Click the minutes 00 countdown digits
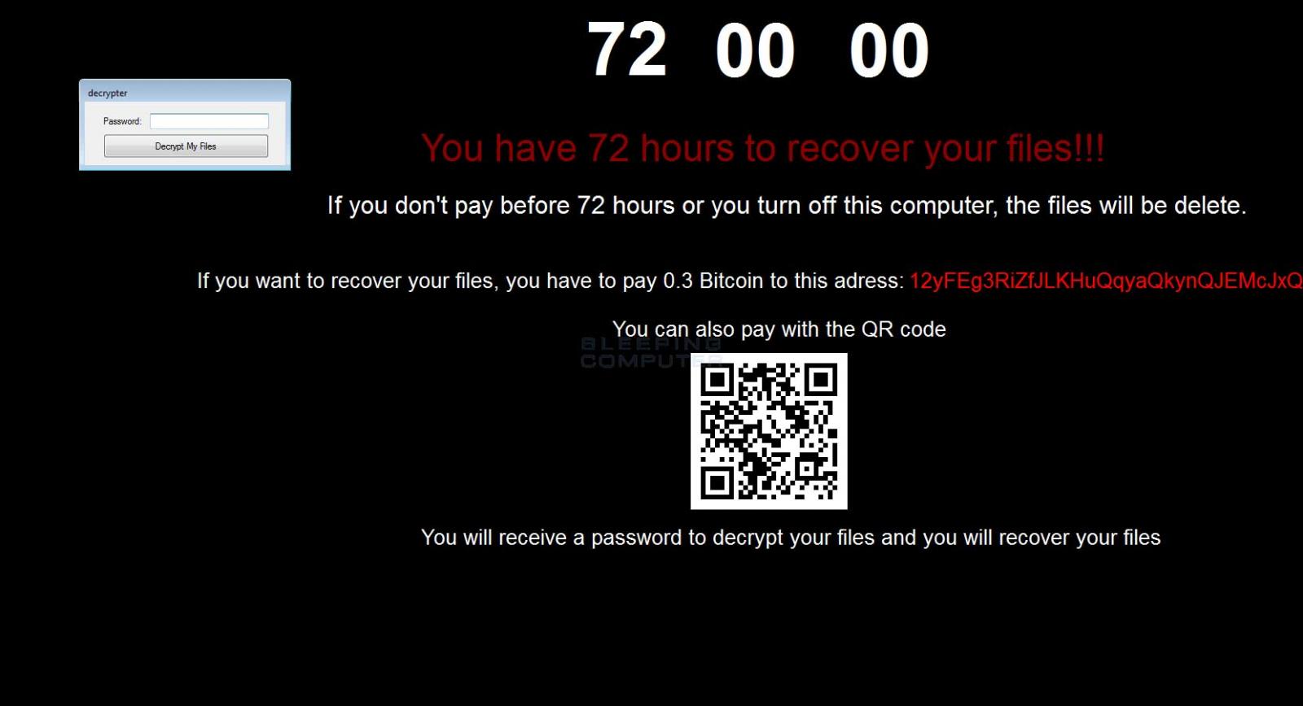The width and height of the screenshot is (1303, 706). click(755, 50)
